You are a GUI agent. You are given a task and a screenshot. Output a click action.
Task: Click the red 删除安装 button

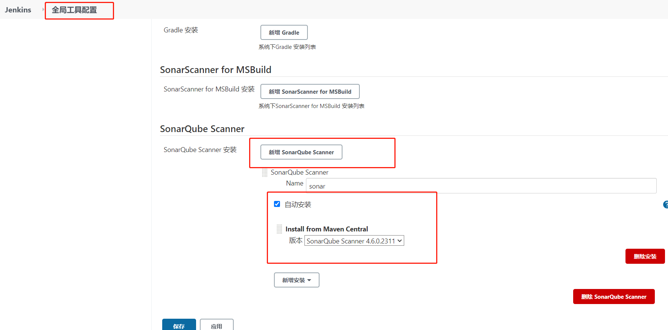[x=645, y=256]
